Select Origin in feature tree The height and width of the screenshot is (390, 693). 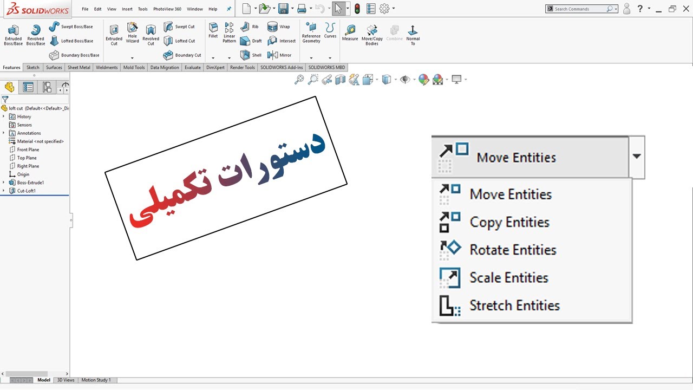pyautogui.click(x=19, y=174)
